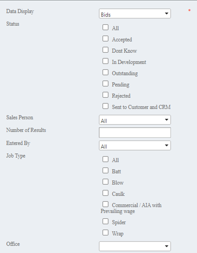Viewport: 197px width, 253px height.
Task: Tick the Blow job type checkbox
Action: pos(106,182)
